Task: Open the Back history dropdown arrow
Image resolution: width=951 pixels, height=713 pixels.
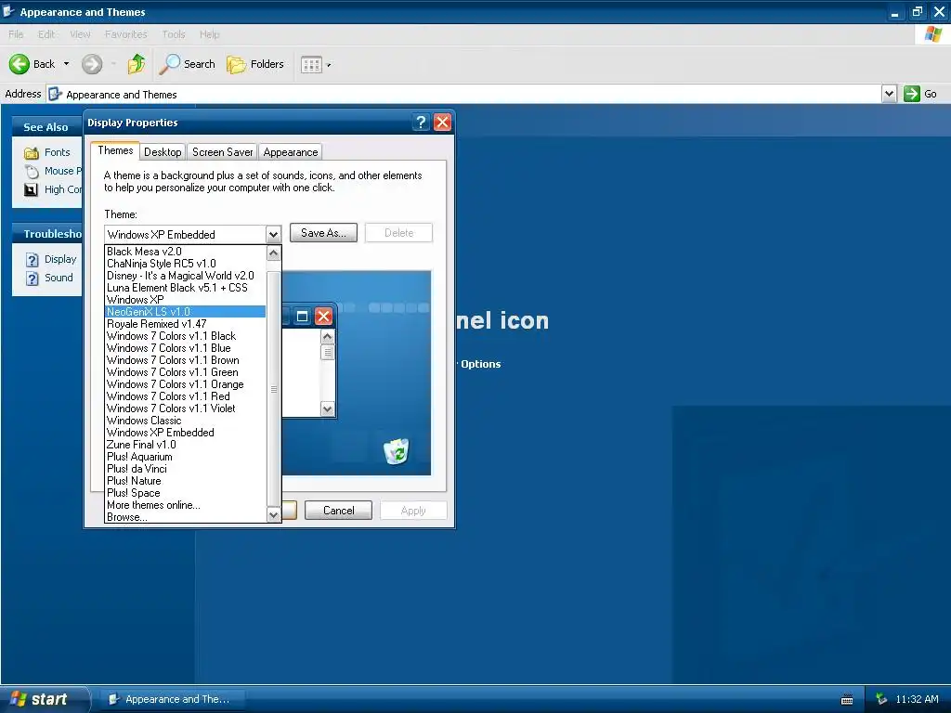Action: 66,64
